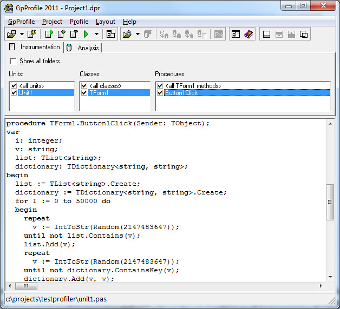Click the green Run arrow icon
The image size is (340, 309).
[x=86, y=34]
